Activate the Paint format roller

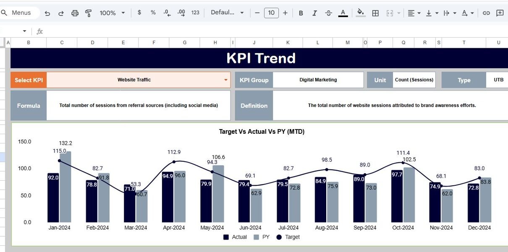click(89, 13)
